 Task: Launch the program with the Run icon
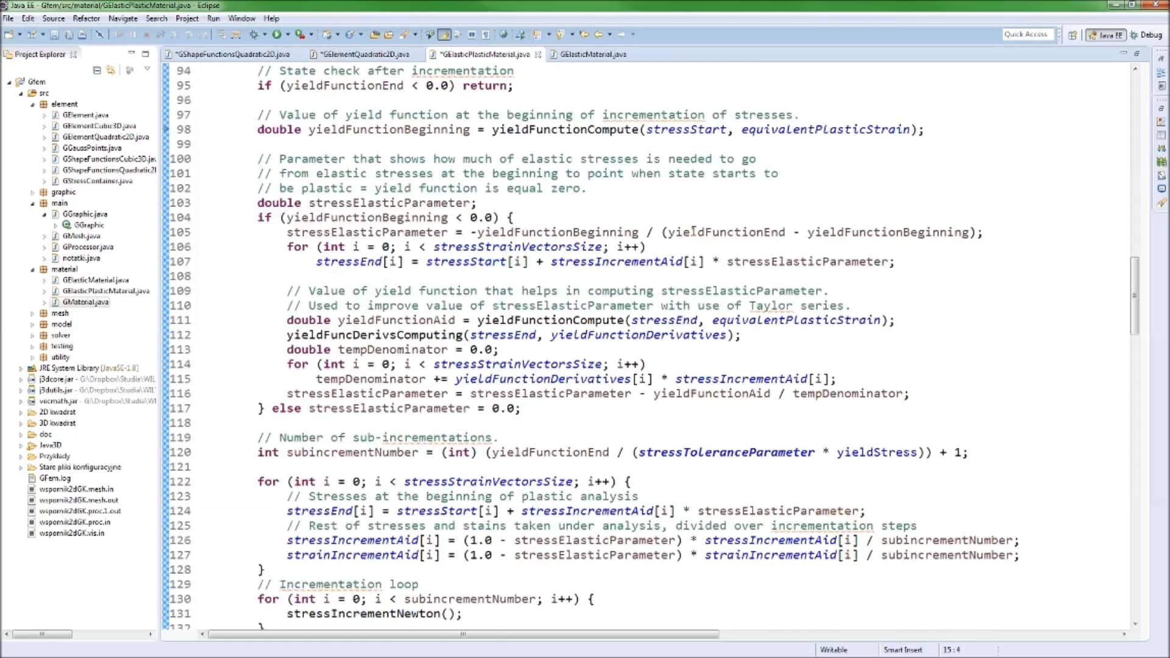[x=276, y=35]
